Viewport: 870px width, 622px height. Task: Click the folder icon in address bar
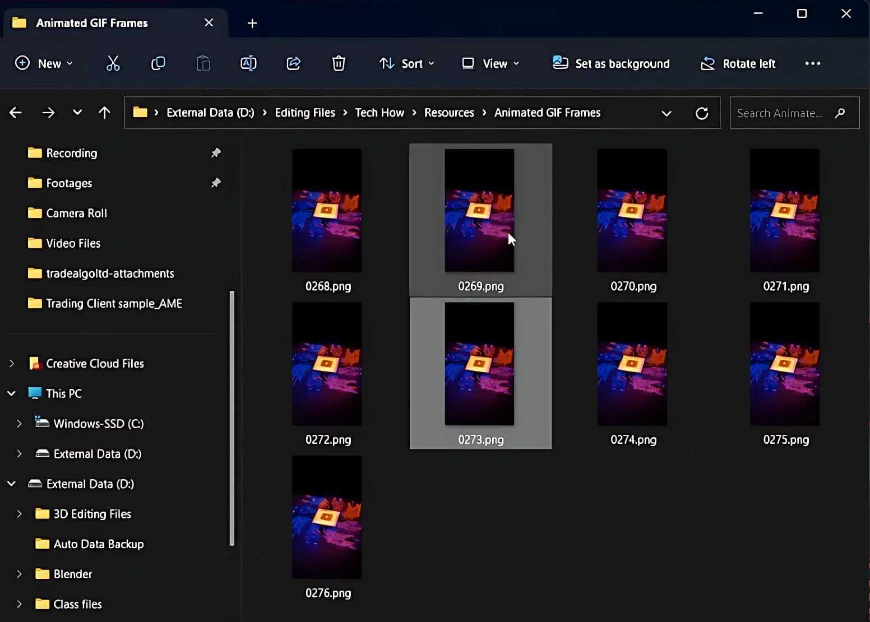[x=140, y=113]
